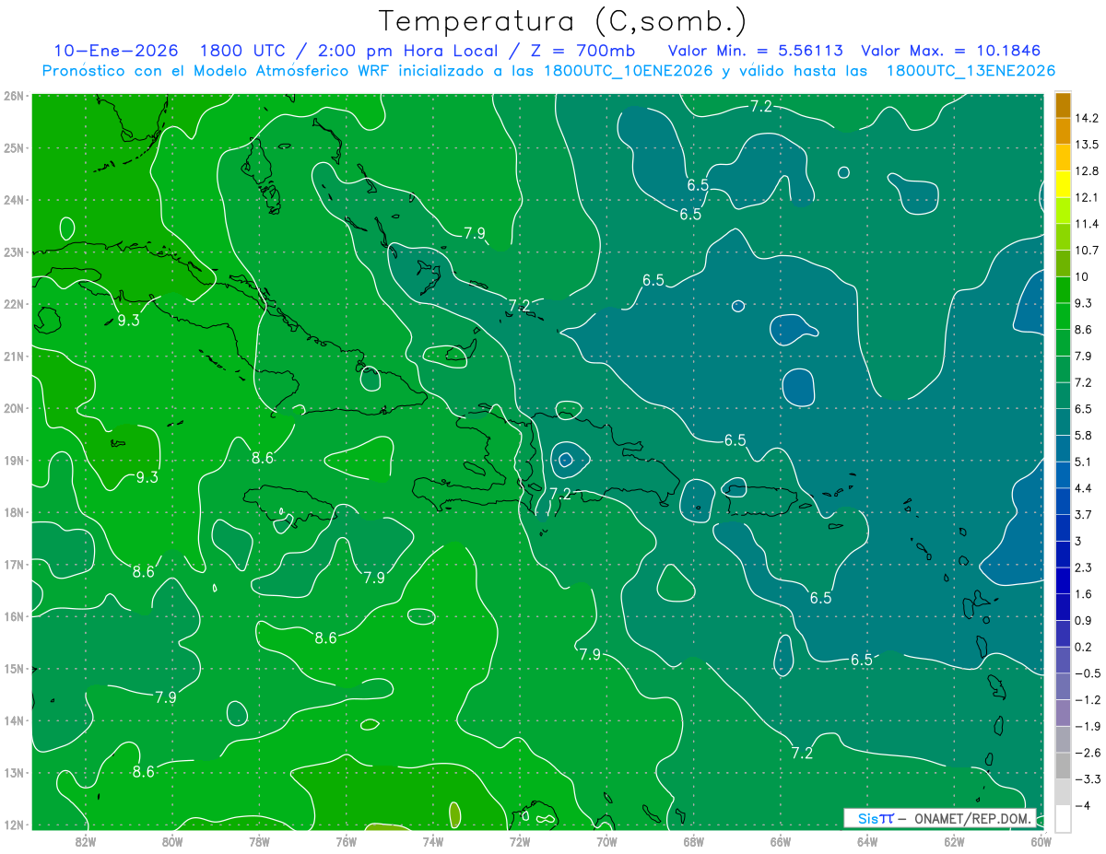Click the 'Temperatura (C,somb.)' title

563,20
